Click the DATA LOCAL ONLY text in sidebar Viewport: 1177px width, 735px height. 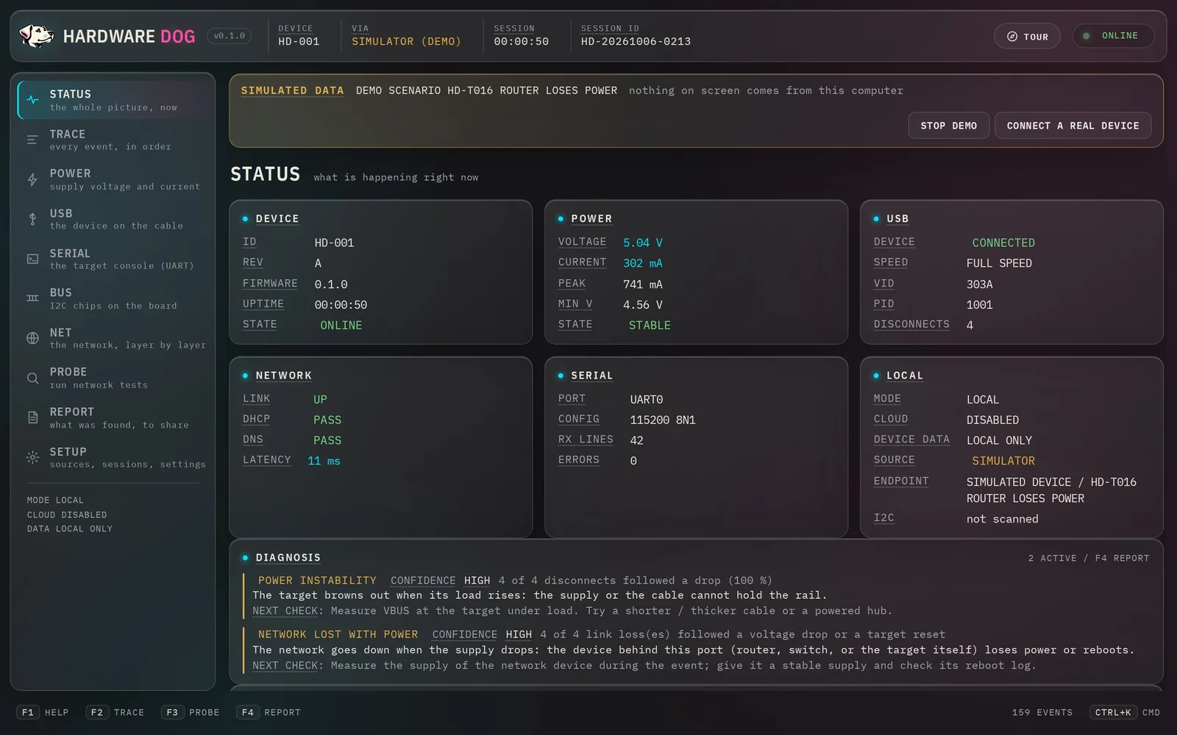(x=70, y=528)
